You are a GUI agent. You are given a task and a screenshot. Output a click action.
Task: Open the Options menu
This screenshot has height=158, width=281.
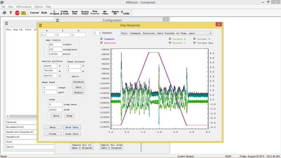tap(39, 7)
